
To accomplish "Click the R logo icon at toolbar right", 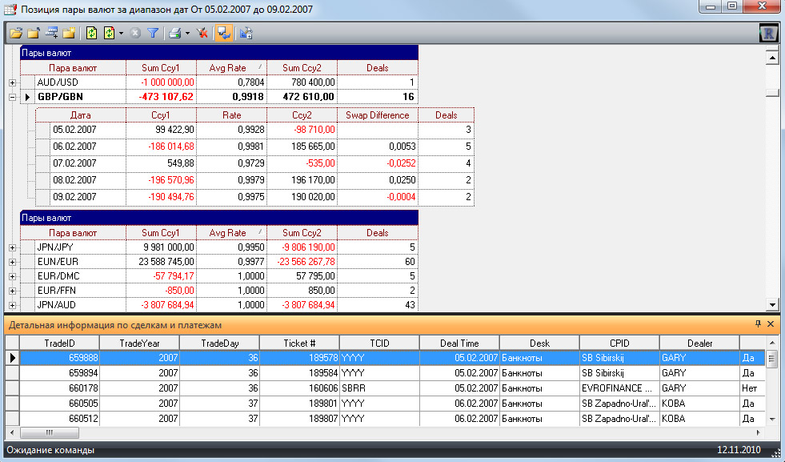I will pyautogui.click(x=768, y=34).
